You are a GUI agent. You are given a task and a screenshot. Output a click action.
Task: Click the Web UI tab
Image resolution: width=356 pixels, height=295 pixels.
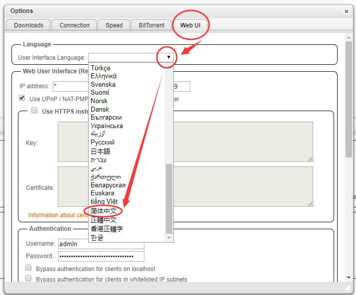[190, 25]
